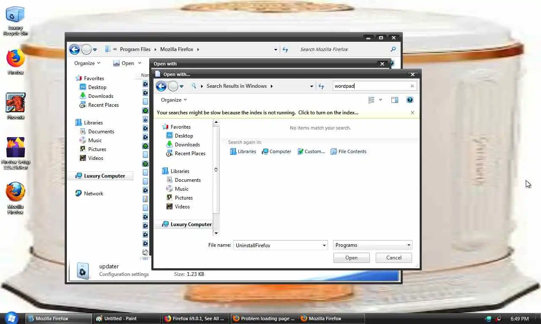This screenshot has height=324, width=541.
Task: Click Search Results in Windows breadcrumb
Action: [237, 86]
